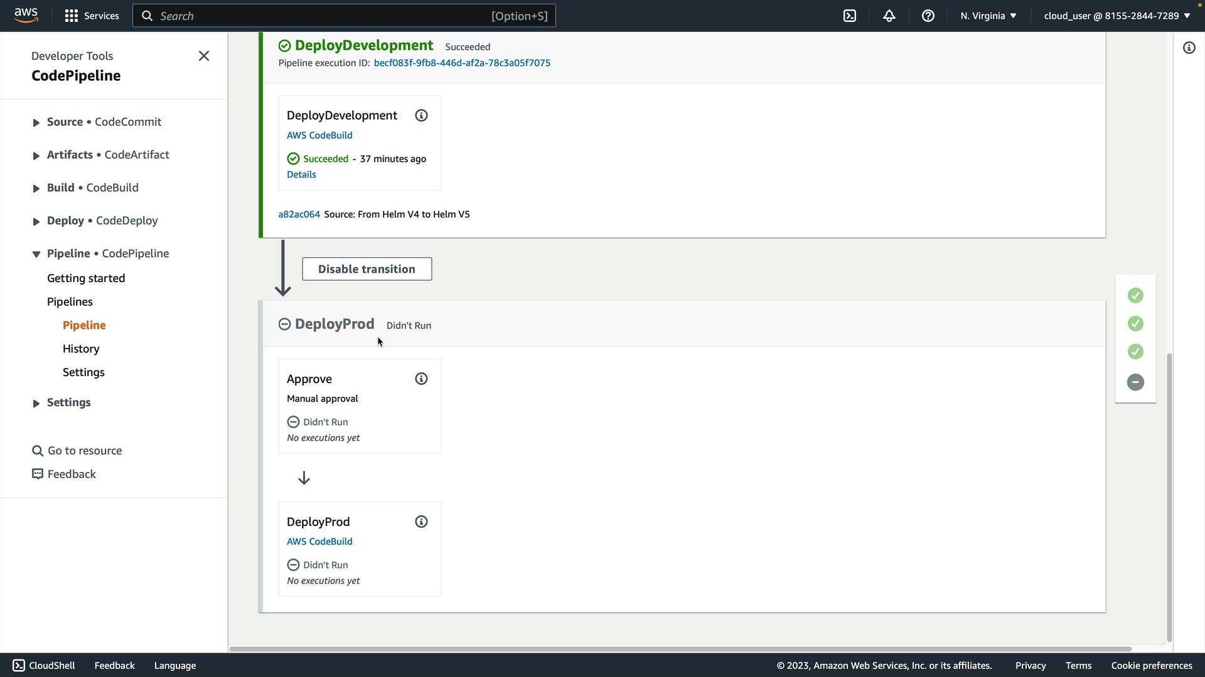Focus the AWS search field
Viewport: 1205px width, 677px height.
point(326,16)
